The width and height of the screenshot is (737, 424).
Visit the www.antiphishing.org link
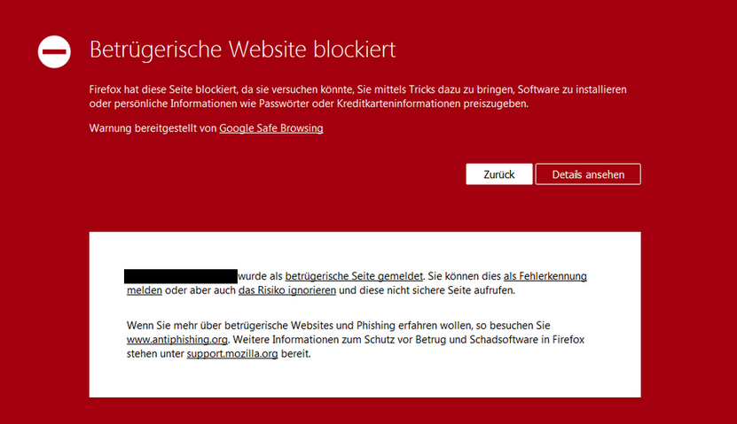177,340
